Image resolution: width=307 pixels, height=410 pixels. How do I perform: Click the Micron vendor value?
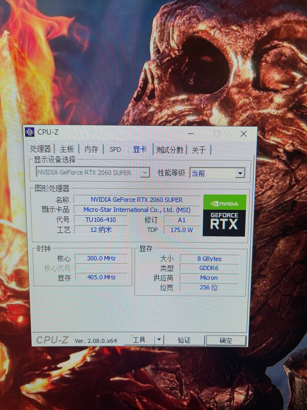[209, 278]
